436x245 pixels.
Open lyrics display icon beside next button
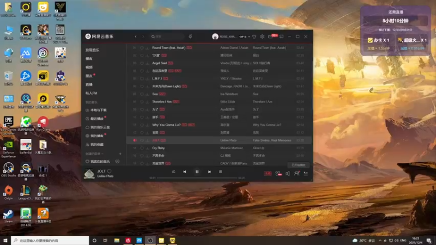click(x=221, y=172)
